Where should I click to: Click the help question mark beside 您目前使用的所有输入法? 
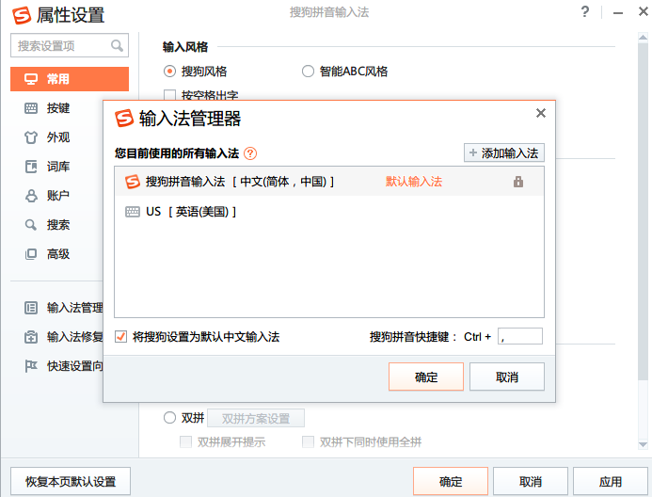tap(250, 153)
